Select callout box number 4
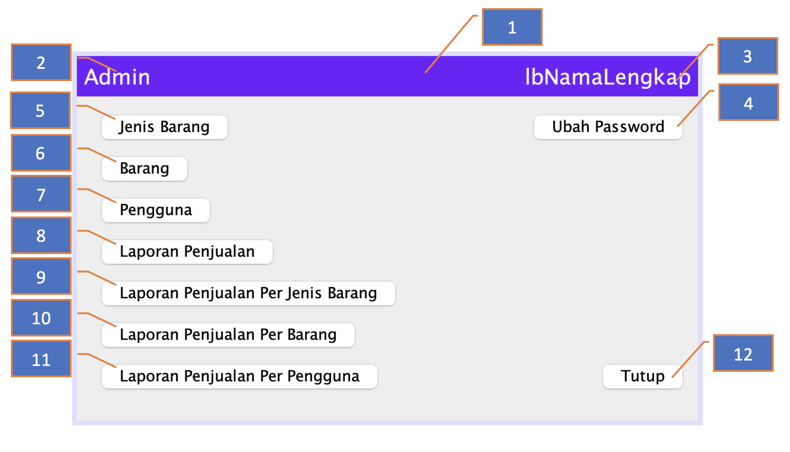Viewport: 790px width, 452px height. pos(748,102)
